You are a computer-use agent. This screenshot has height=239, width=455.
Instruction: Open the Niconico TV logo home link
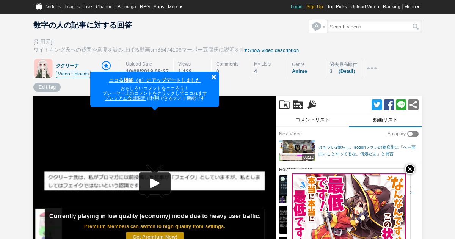pos(39,6)
